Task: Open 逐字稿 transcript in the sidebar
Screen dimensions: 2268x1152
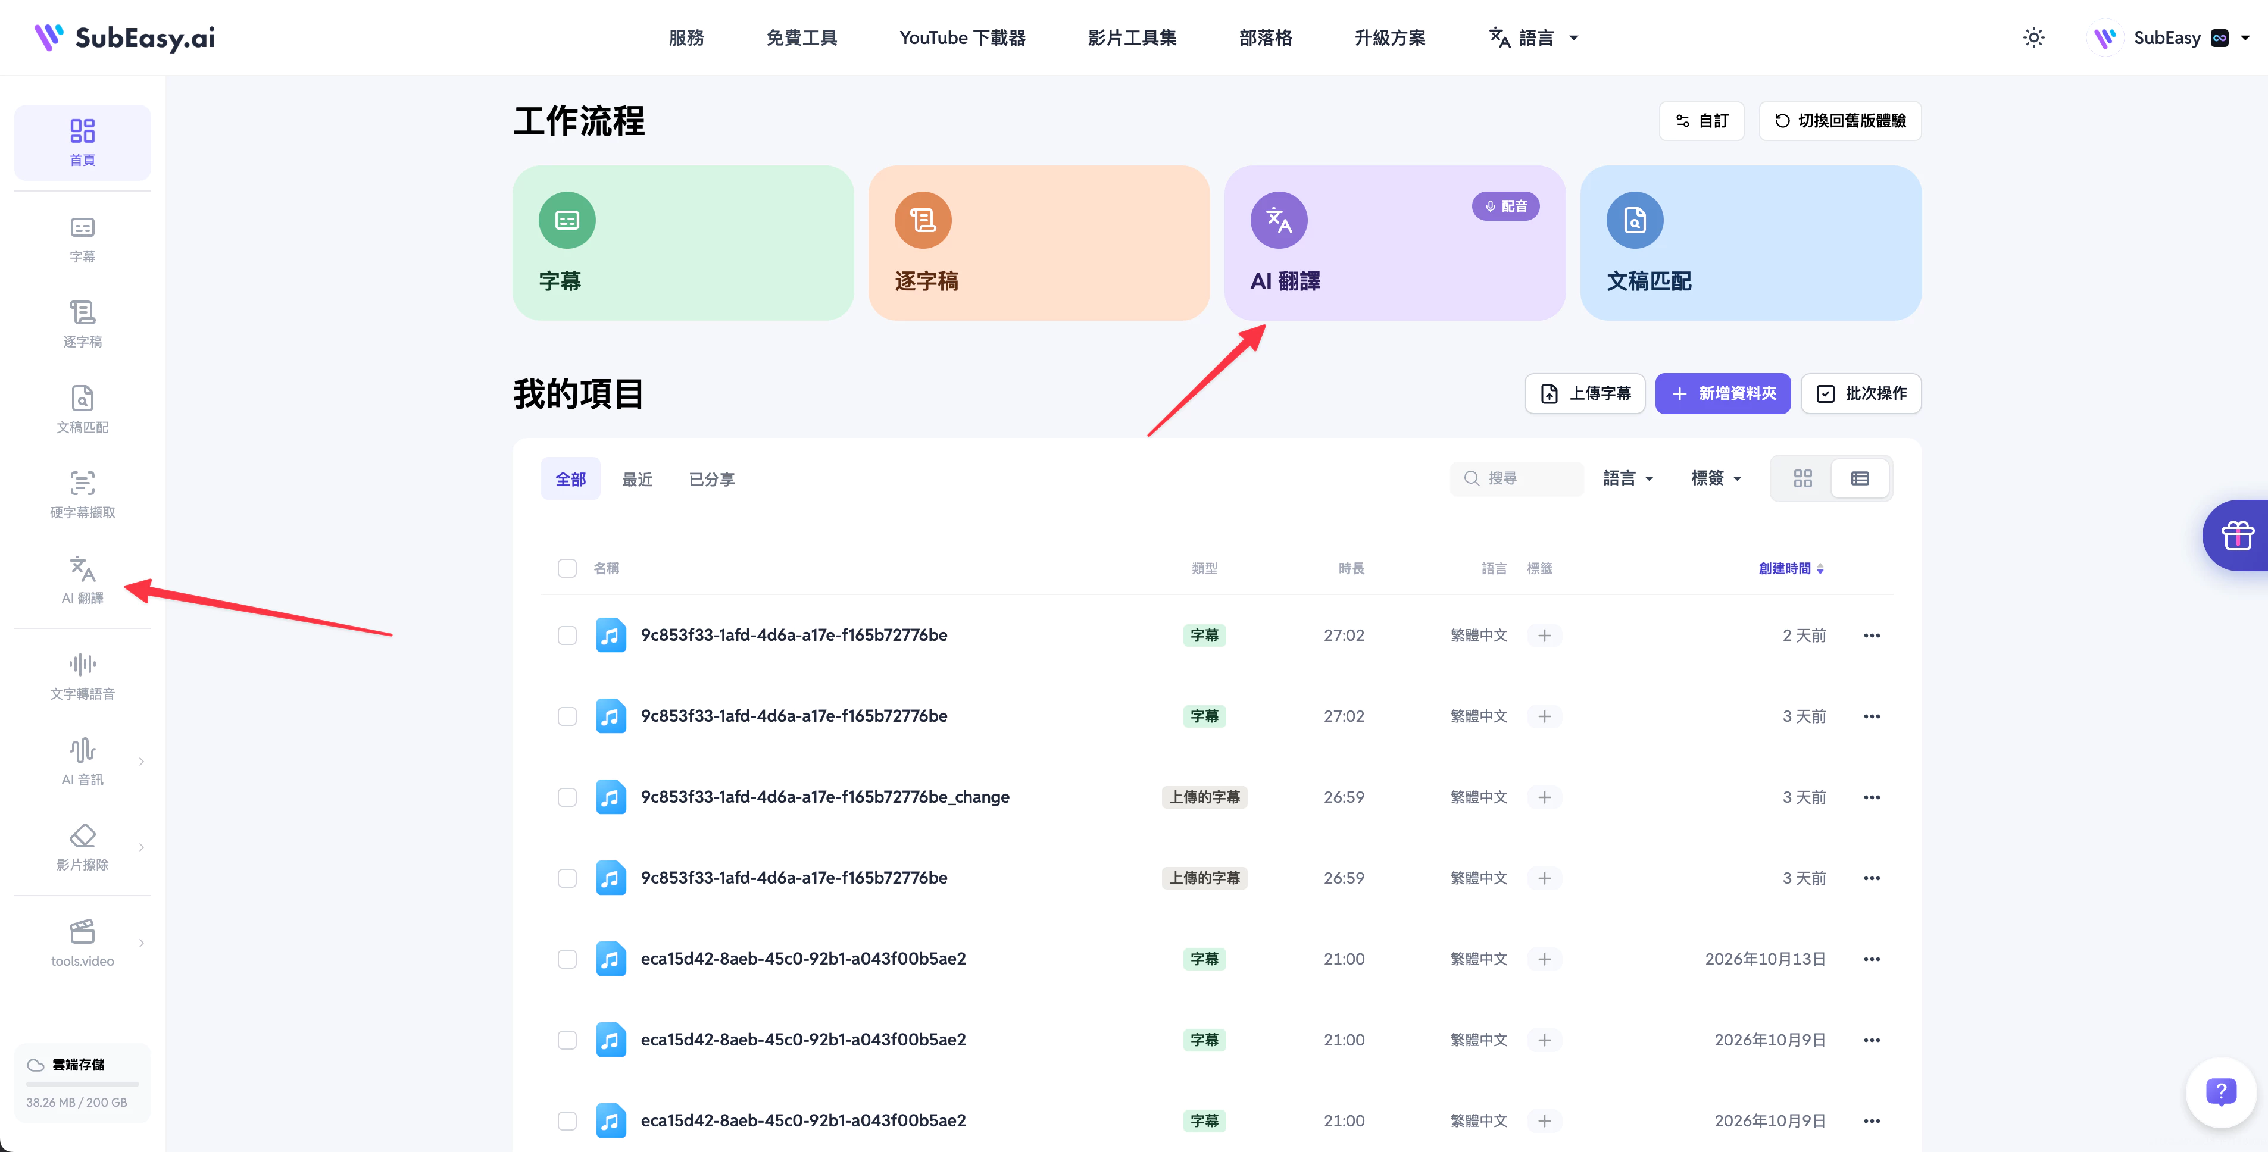Action: coord(83,325)
